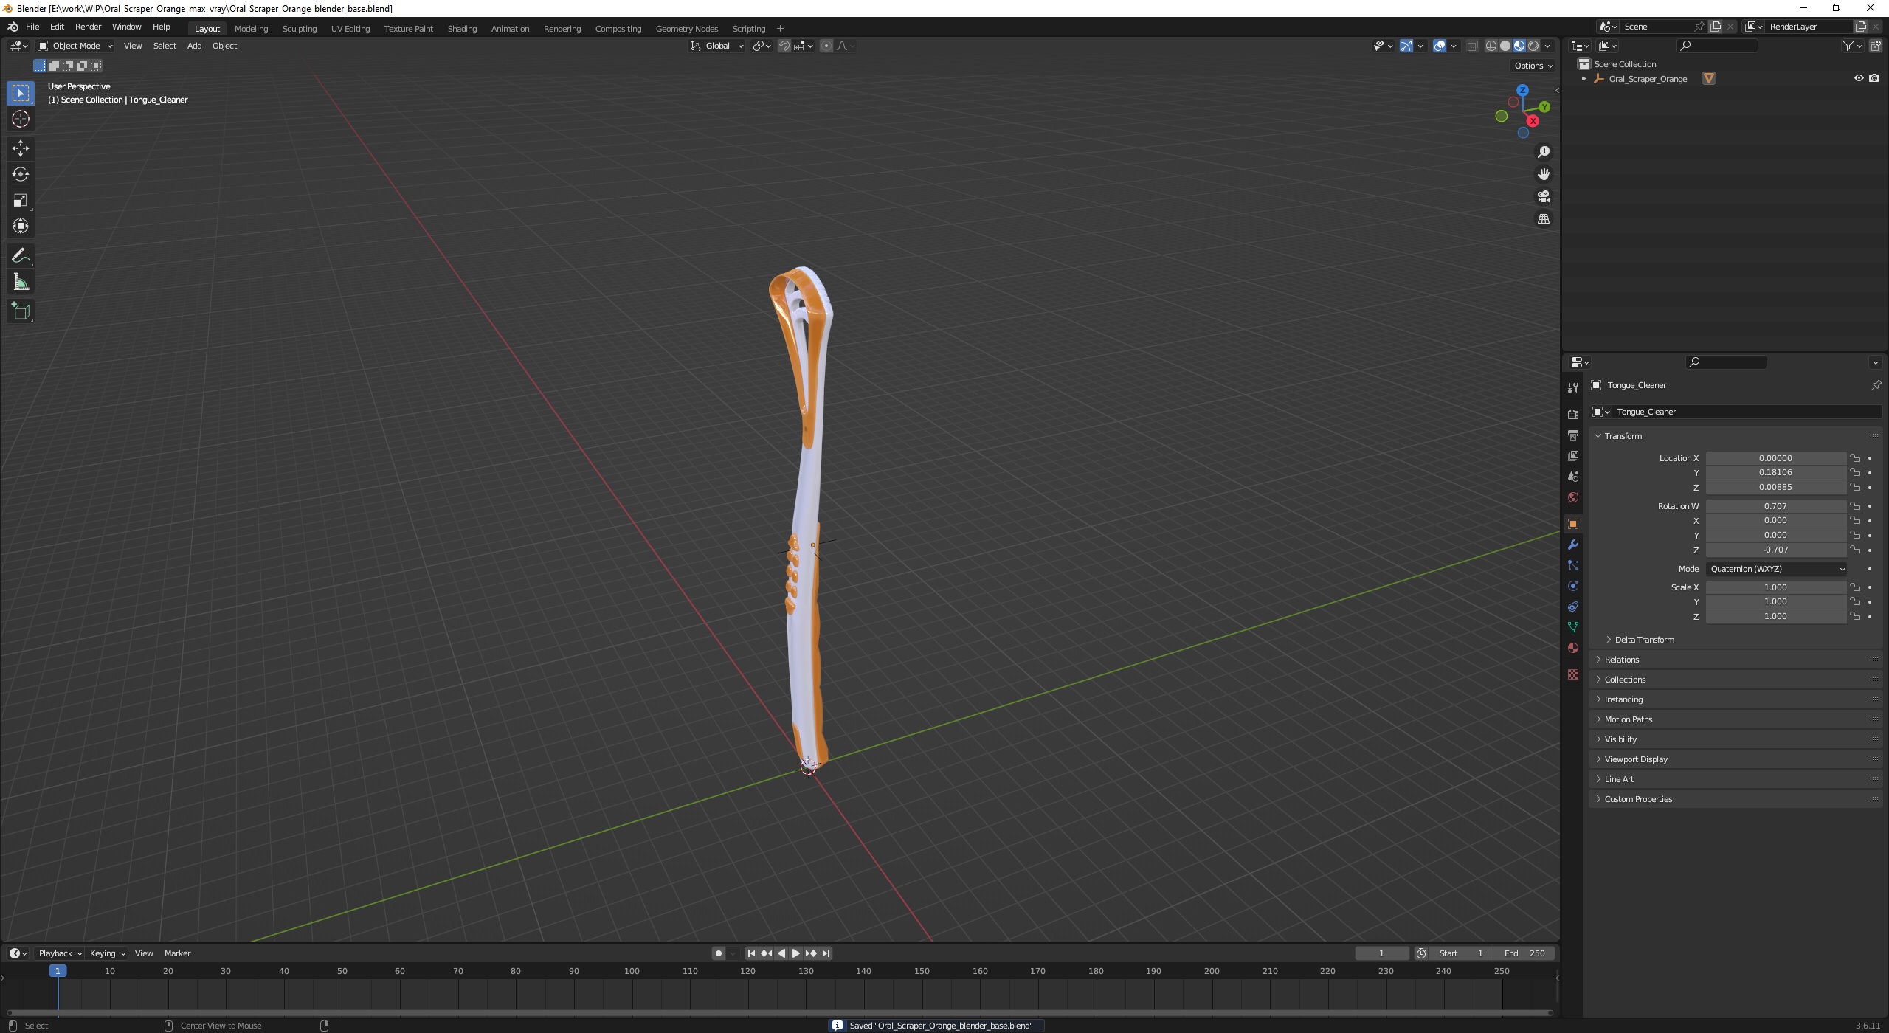
Task: Hide Oral_Scraper_Orange collection in viewport
Action: pos(1859,78)
